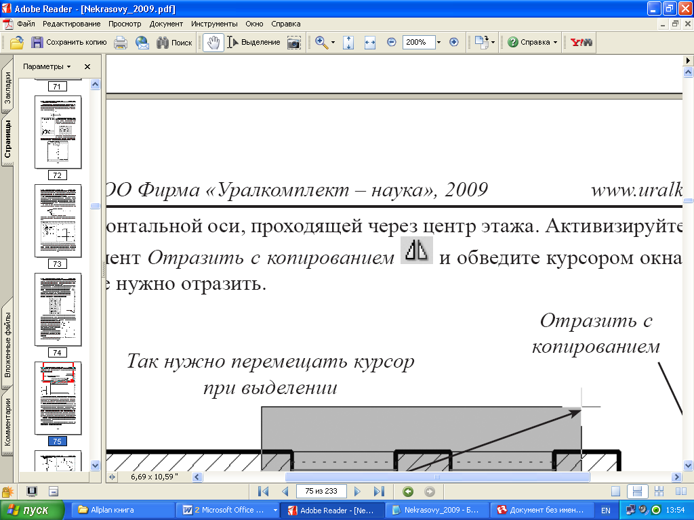Select page 75 thumbnail
694x520 pixels.
point(58,398)
